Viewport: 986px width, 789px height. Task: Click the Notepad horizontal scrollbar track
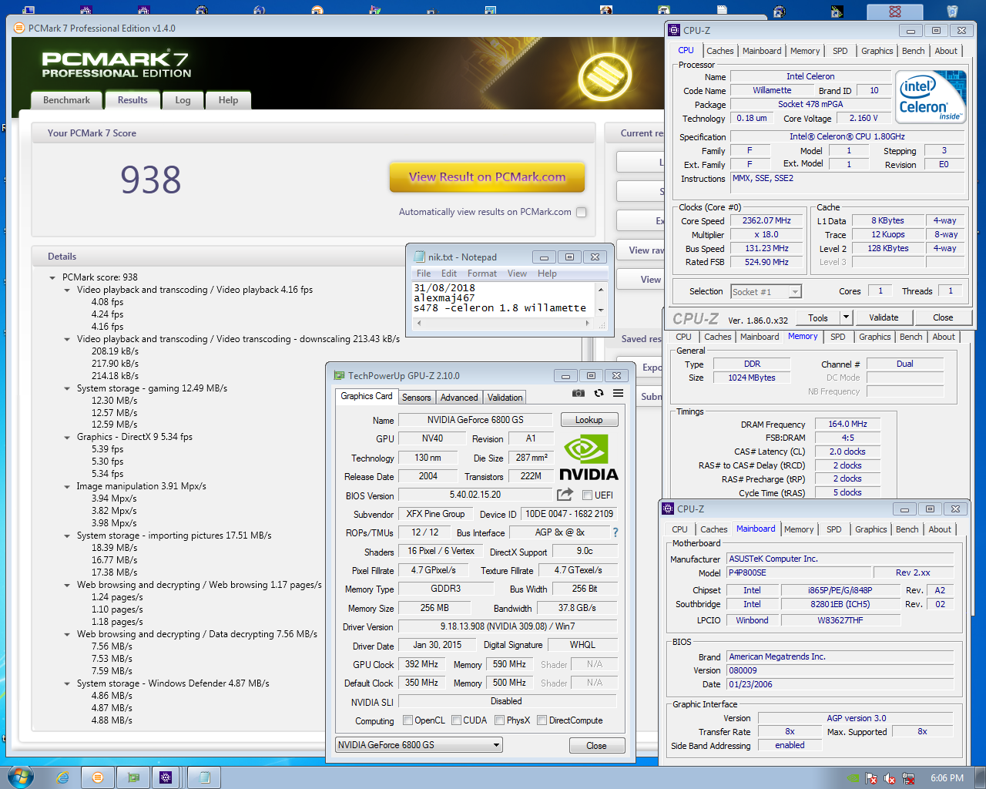point(502,324)
